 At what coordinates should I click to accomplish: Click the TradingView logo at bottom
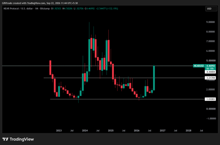coord(18,139)
